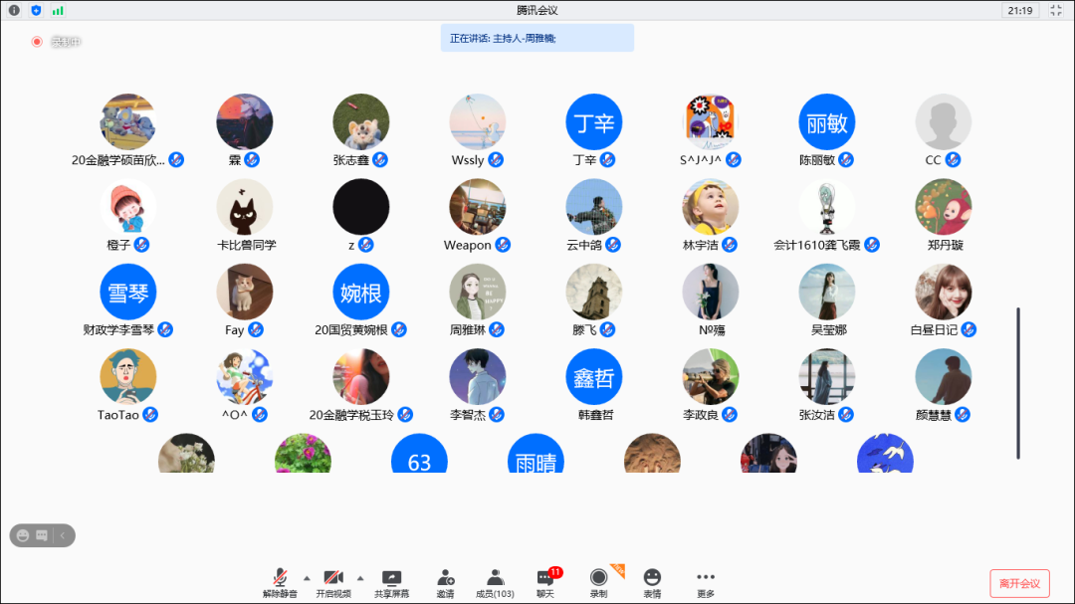
Task: Check the green network signal icon
Action: 58,10
